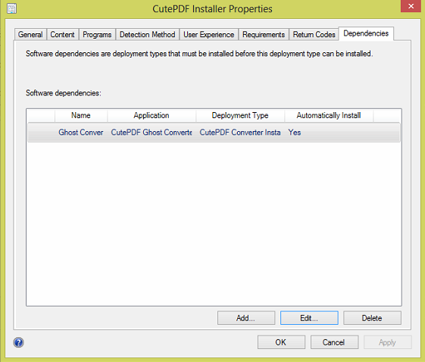Sort by the Application column header
Screen dimensions: 425x362
point(152,115)
